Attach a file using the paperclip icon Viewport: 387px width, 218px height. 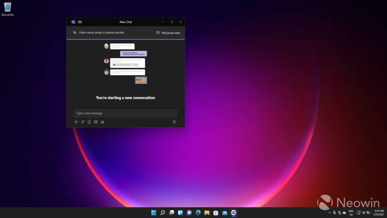(x=83, y=122)
